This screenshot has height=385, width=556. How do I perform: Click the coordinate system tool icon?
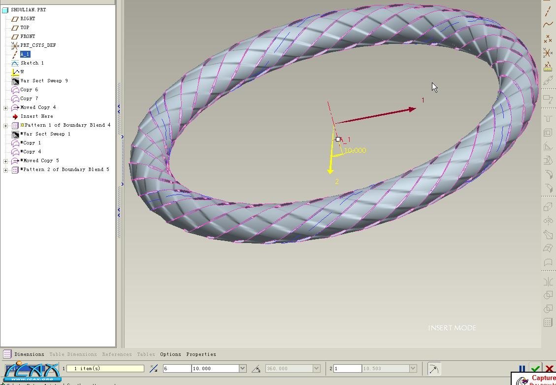point(548,52)
